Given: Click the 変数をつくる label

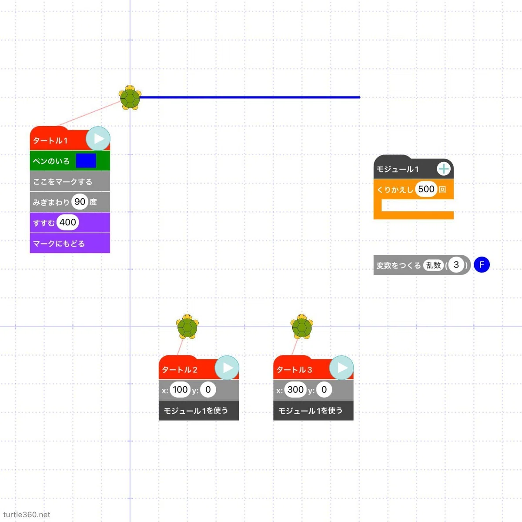Looking at the screenshot, I should point(398,265).
